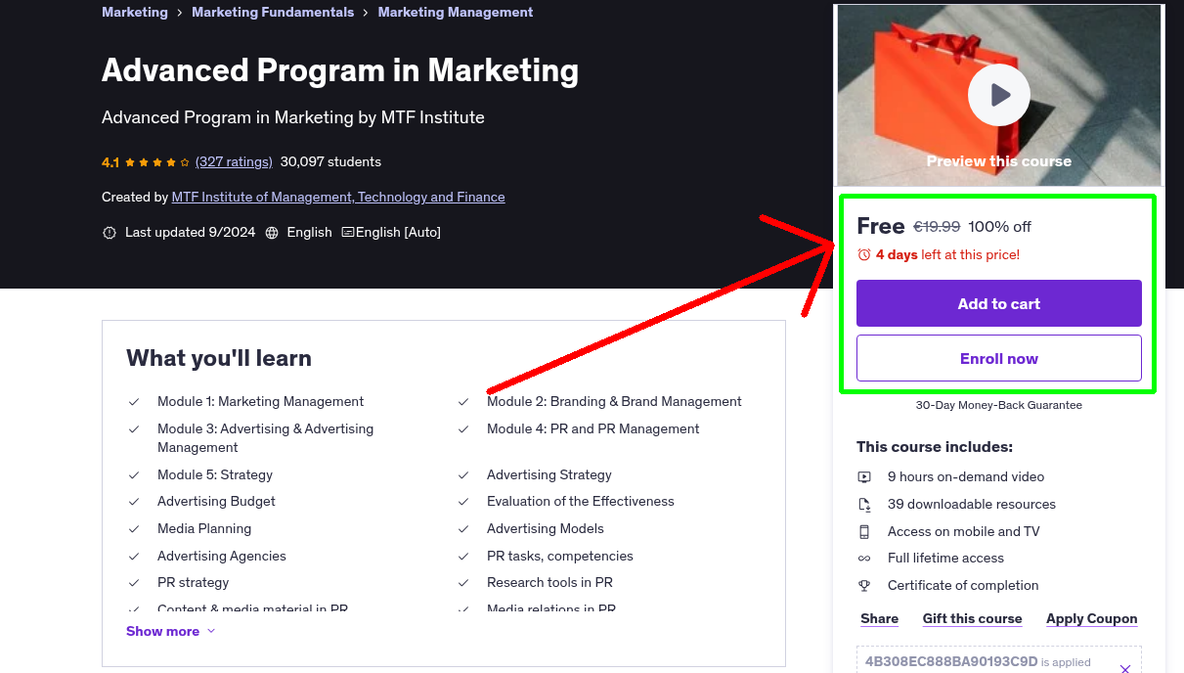The width and height of the screenshot is (1184, 673).
Task: Open the Marketing Fundamentals breadcrumb
Action: point(273,13)
